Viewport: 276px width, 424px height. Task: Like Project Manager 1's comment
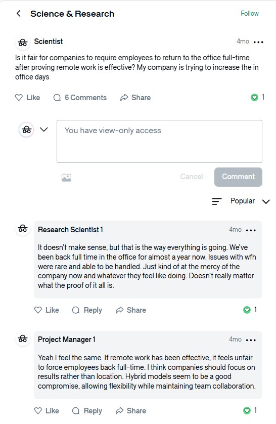(47, 411)
